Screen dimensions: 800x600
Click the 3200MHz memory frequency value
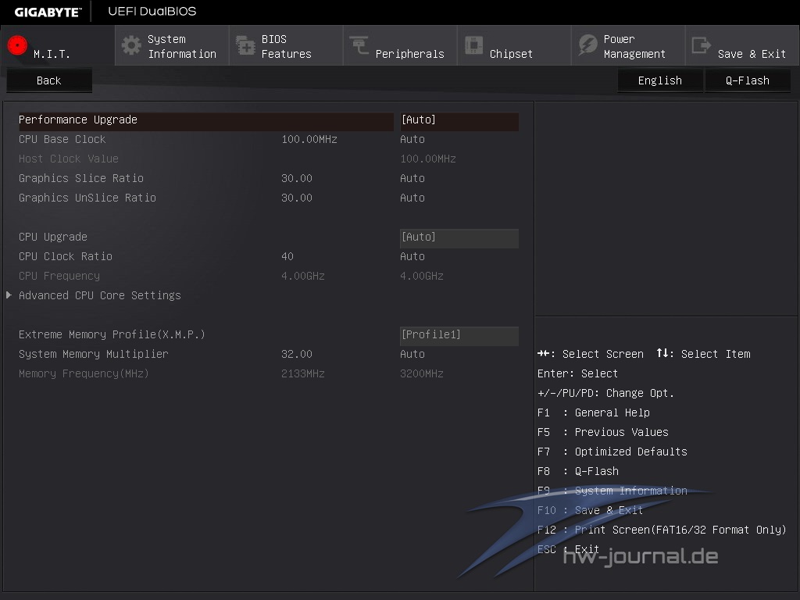pos(421,373)
